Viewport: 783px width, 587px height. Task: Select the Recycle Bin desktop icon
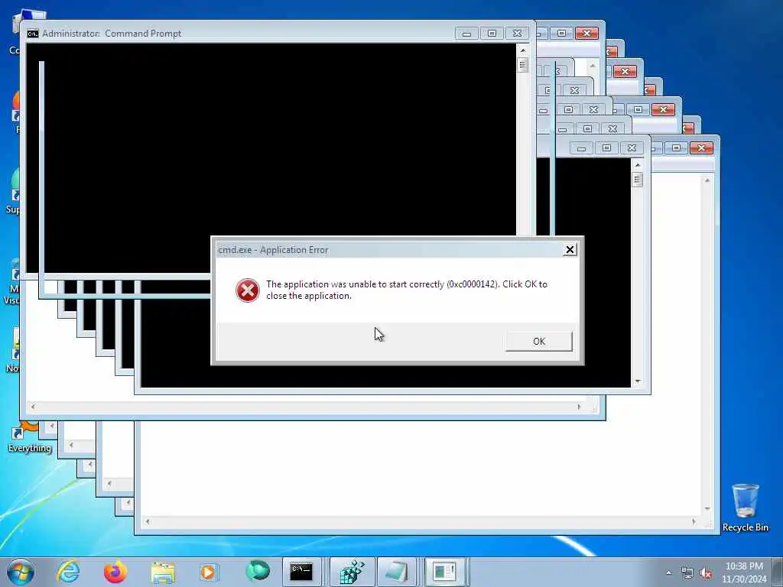click(745, 508)
